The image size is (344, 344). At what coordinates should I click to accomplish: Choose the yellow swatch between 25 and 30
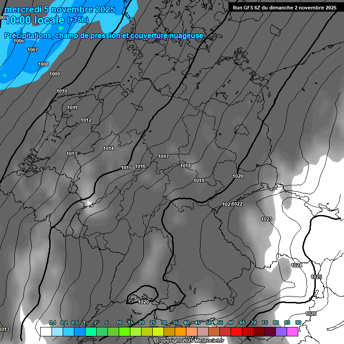pyautogui.click(x=158, y=331)
